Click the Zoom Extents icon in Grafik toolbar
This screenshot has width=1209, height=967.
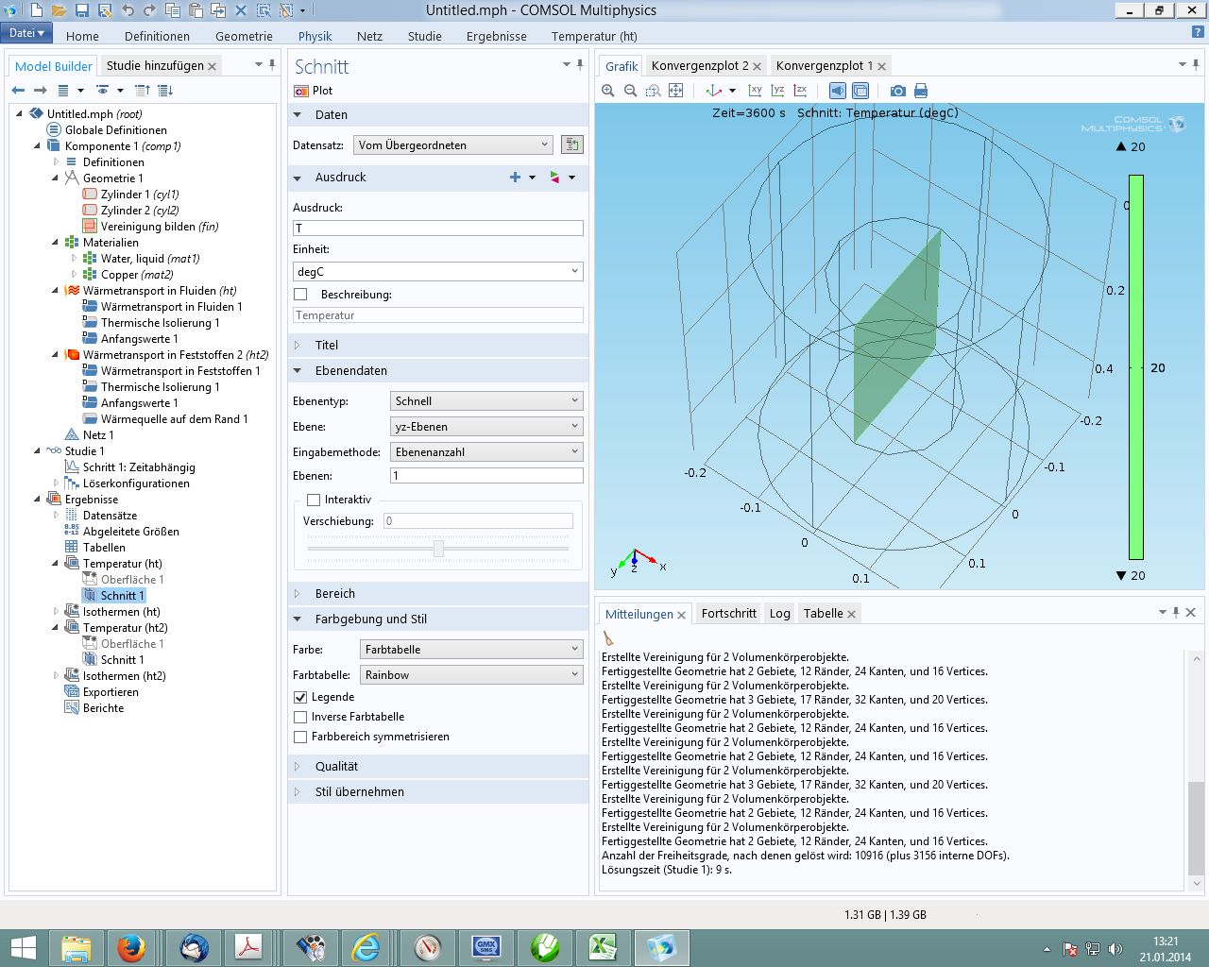676,91
